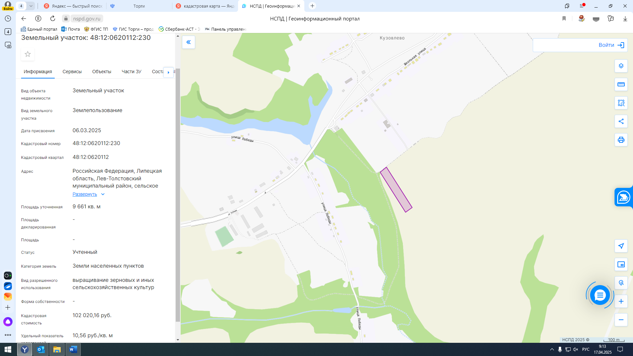
Task: Switch to the Объекты tab
Action: [102, 72]
